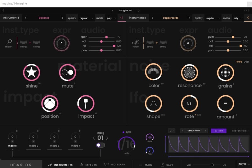Click the mseg envelope curve display
This screenshot has width=252, height=168.
click(x=209, y=144)
